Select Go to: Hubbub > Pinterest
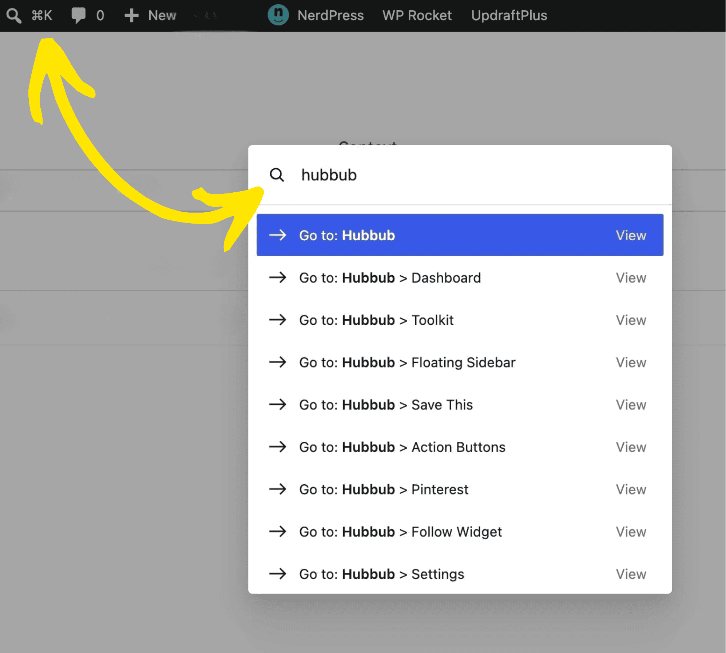Screen dimensions: 726x653 coord(460,489)
